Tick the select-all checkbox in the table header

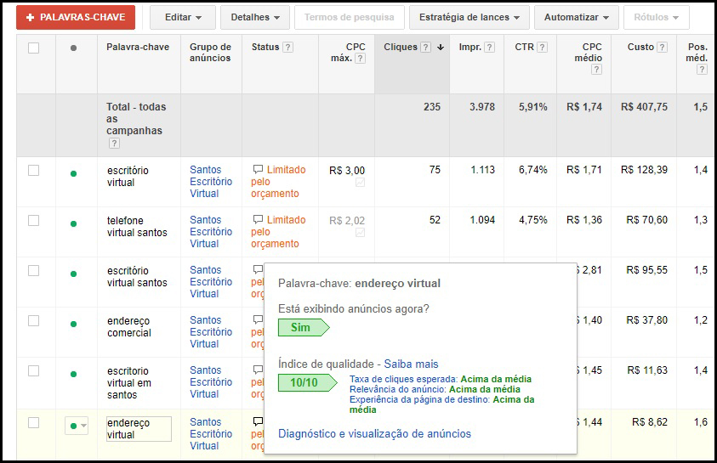[33, 48]
